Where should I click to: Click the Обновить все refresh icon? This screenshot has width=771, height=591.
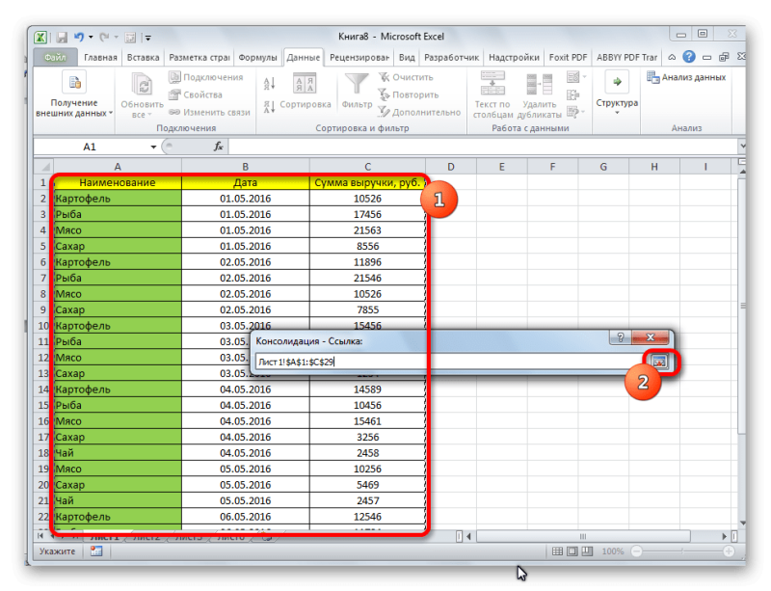click(142, 84)
